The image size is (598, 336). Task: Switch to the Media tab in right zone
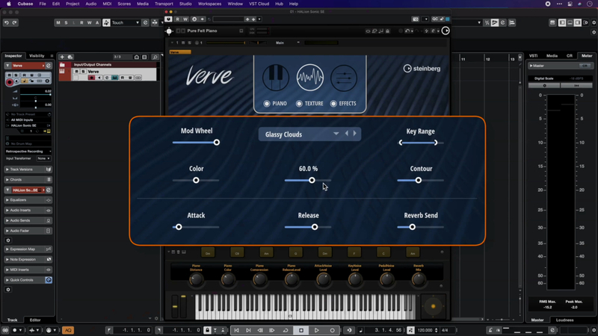click(552, 56)
